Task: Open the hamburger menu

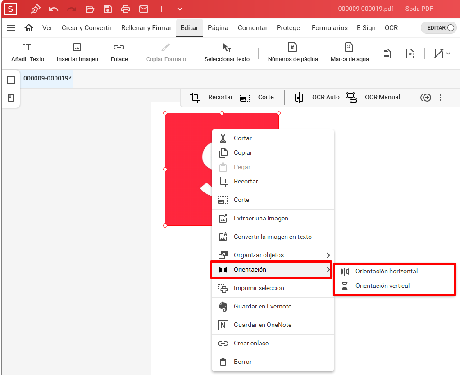Action: 11,28
